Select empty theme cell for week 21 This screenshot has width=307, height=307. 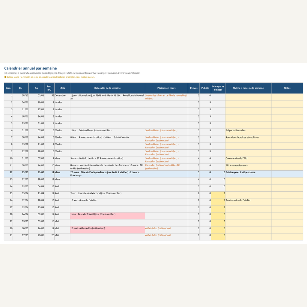click(x=248, y=237)
